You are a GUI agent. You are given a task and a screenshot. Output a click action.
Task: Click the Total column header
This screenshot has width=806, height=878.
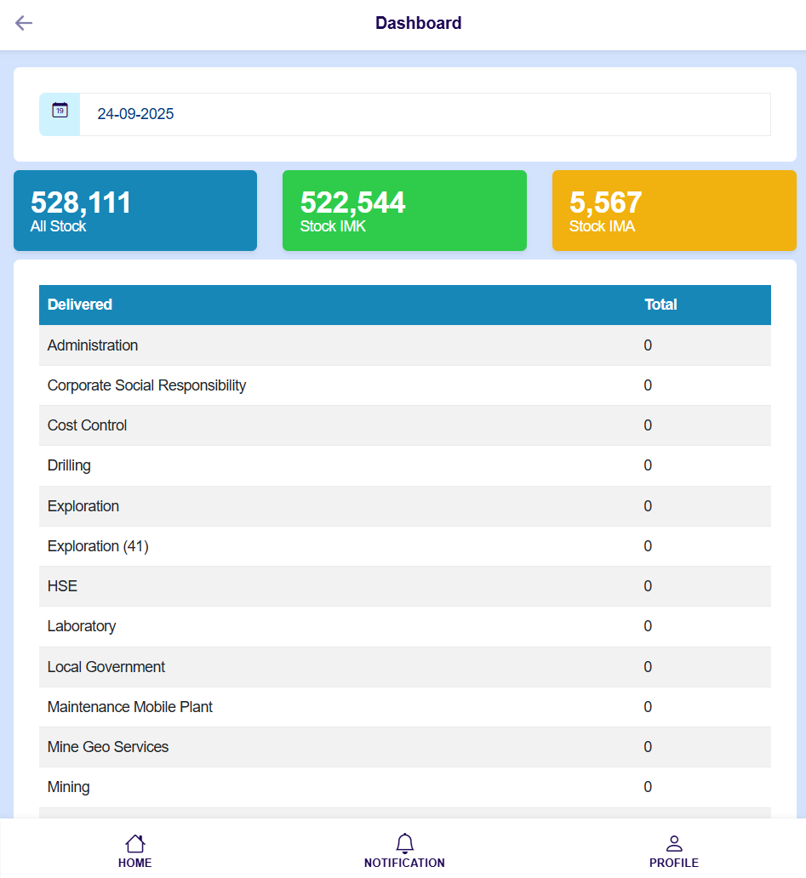click(660, 305)
